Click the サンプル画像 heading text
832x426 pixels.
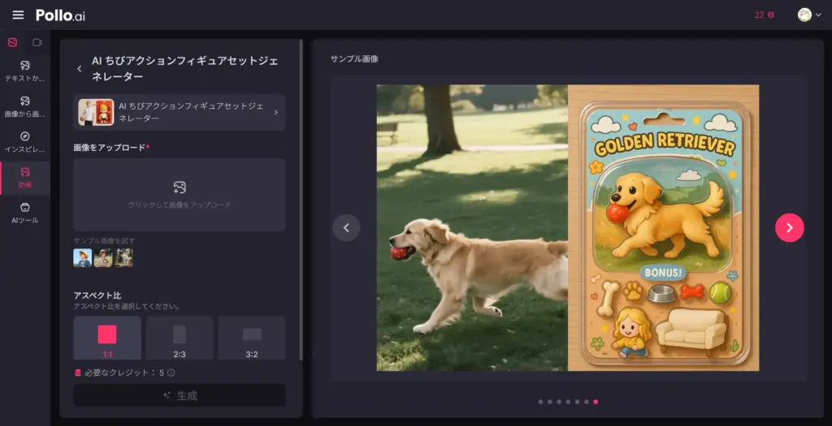(354, 58)
